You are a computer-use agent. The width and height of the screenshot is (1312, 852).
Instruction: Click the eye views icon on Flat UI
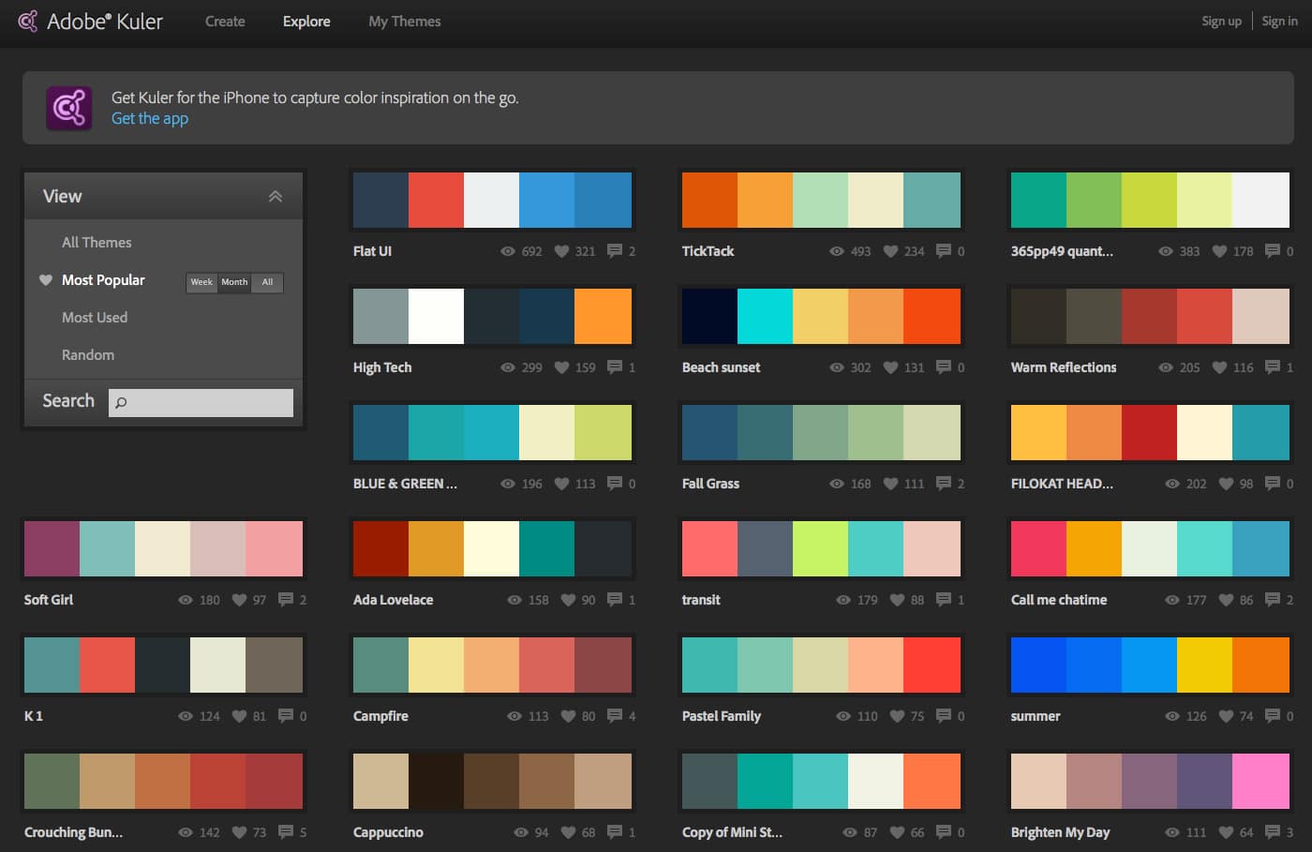(506, 251)
